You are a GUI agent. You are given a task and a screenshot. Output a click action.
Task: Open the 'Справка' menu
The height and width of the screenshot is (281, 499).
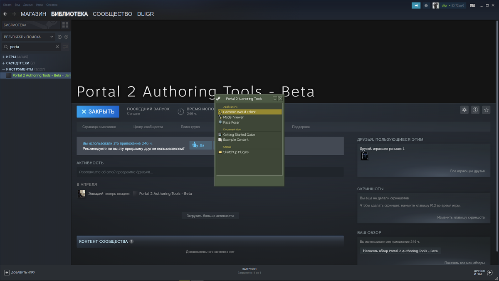point(52,5)
